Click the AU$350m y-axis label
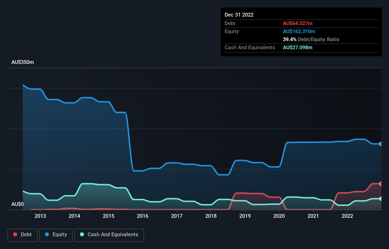This screenshot has height=249, width=389. [x=23, y=62]
